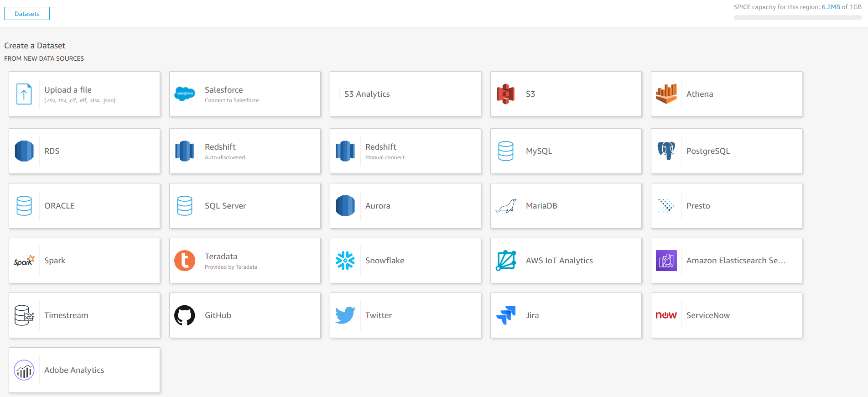
Task: Click 'Manual connect' Redshift subtitle
Action: 385,157
